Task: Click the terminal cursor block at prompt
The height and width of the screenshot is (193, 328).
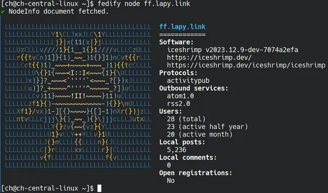Action: click(99, 188)
